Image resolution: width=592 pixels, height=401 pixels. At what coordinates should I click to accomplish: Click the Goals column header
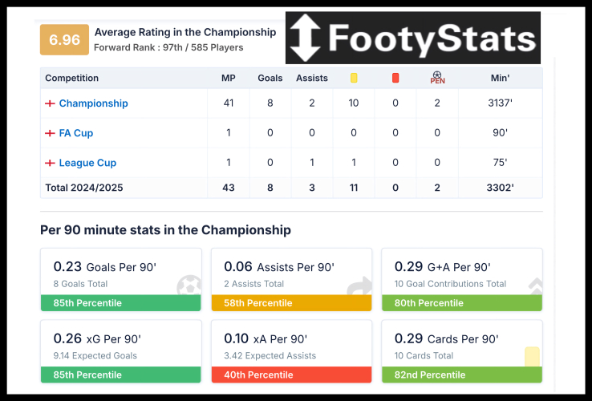point(270,78)
